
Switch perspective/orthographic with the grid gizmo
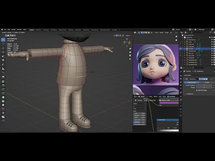pos(130,59)
